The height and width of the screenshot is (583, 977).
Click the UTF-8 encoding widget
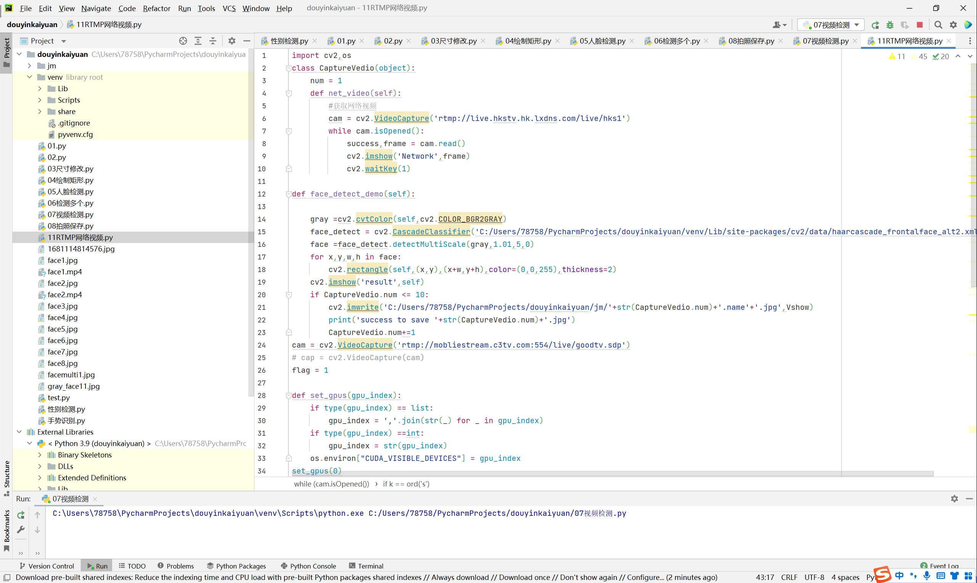point(814,577)
